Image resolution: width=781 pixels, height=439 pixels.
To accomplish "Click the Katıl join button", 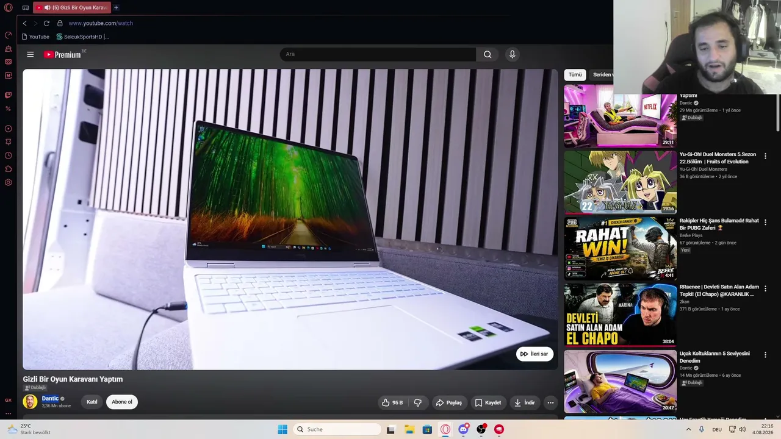I will 92,402.
